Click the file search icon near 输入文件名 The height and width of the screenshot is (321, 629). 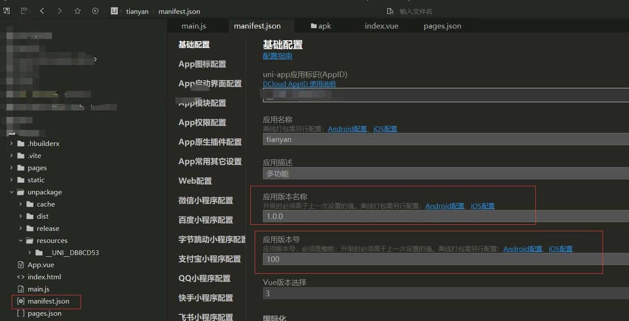pos(390,11)
